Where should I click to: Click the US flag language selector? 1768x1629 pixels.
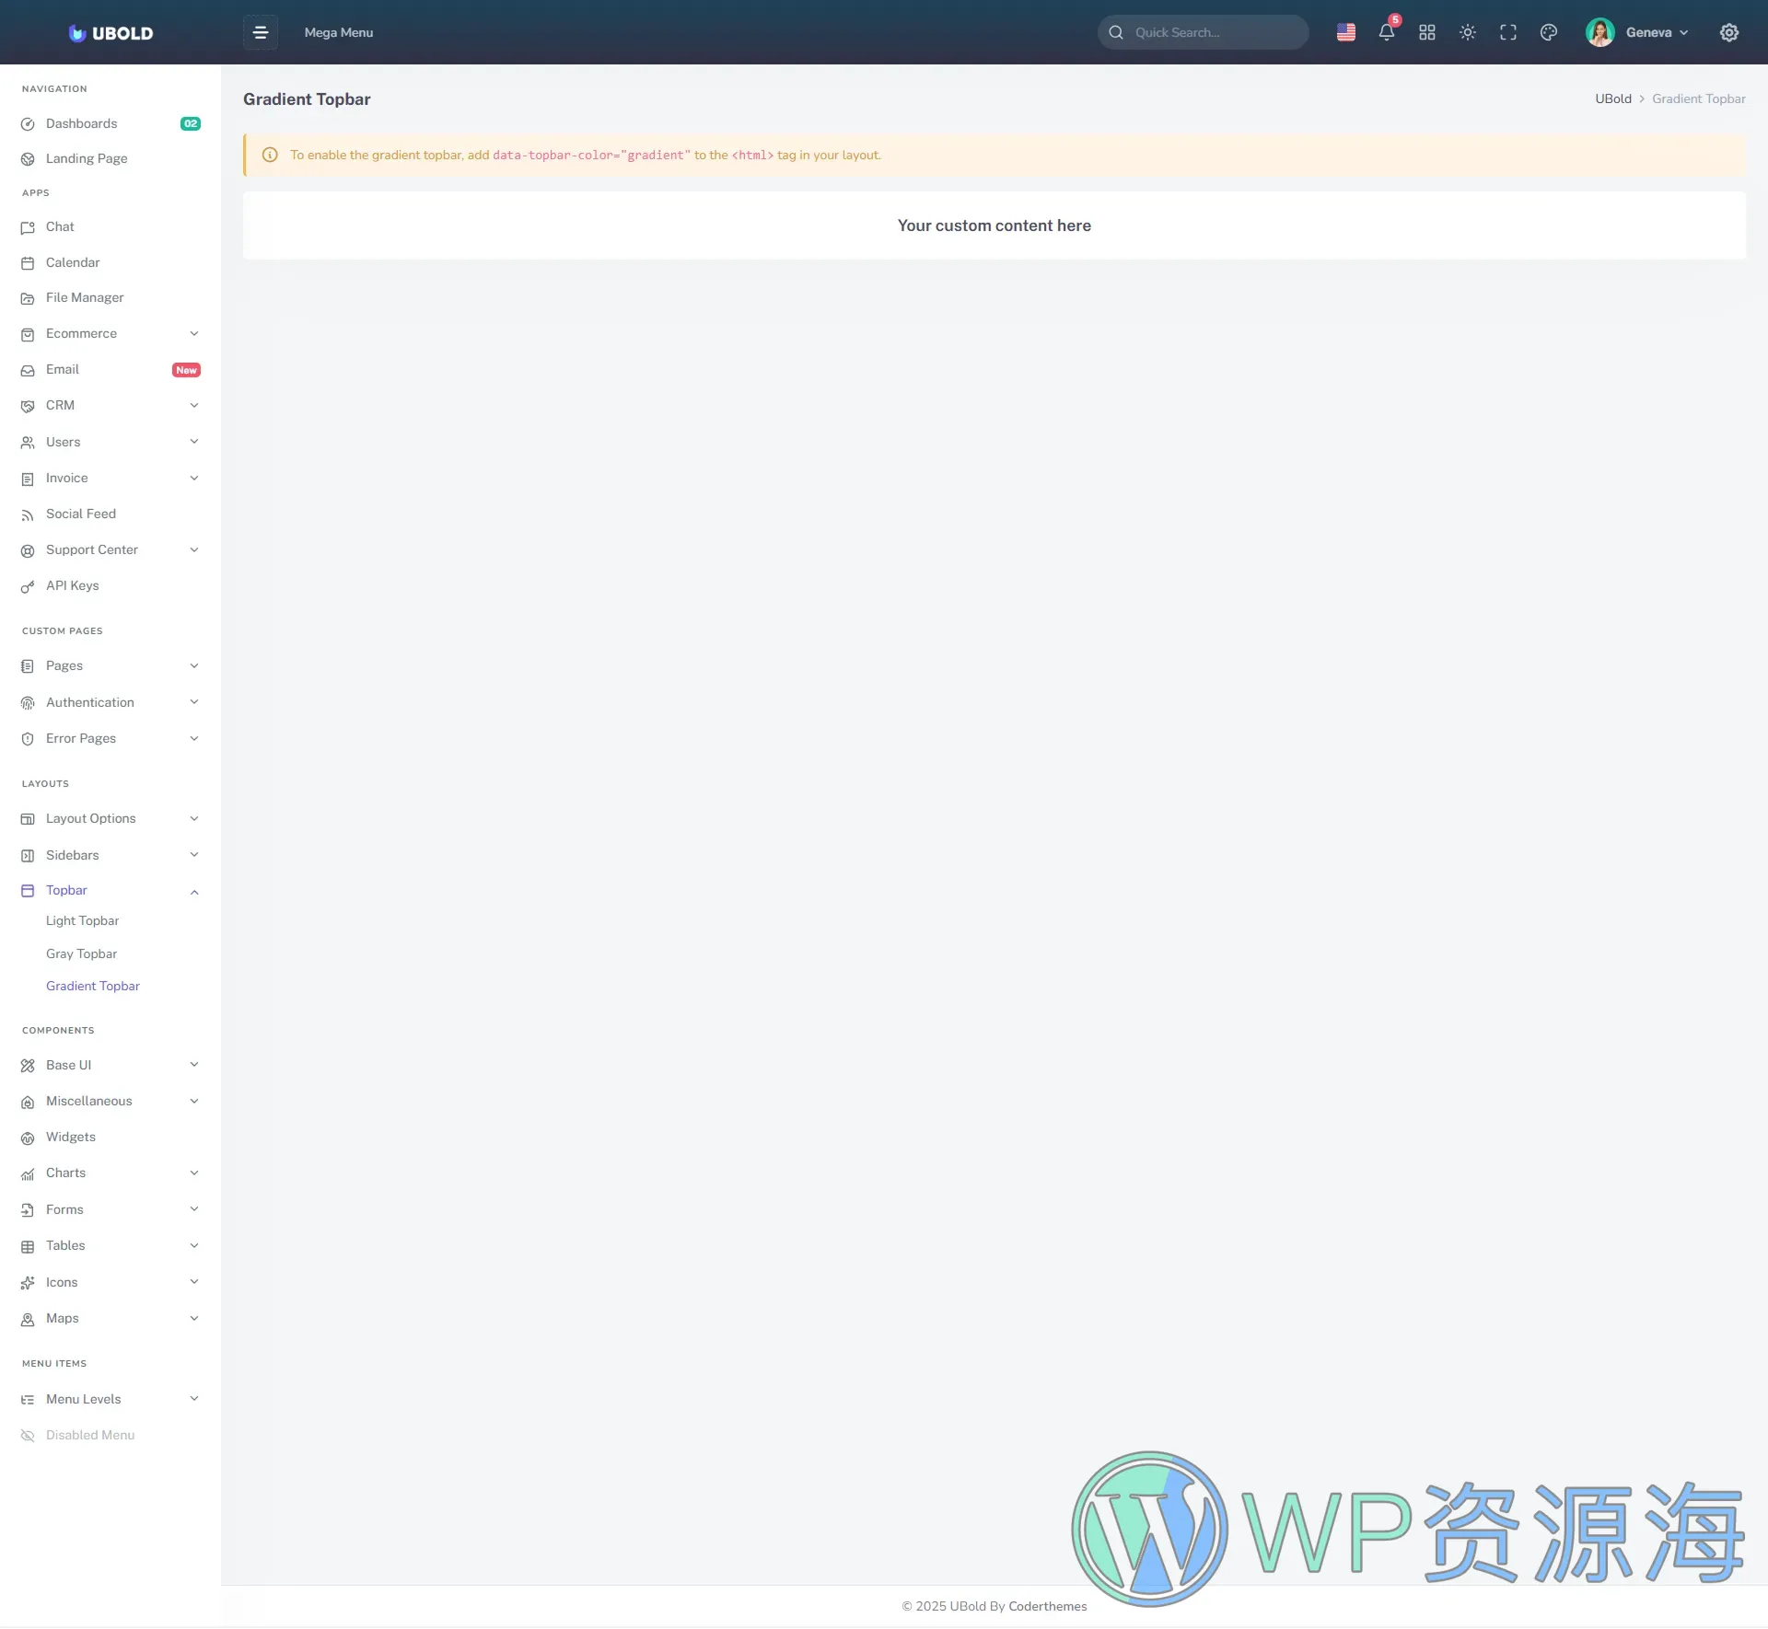[1345, 32]
